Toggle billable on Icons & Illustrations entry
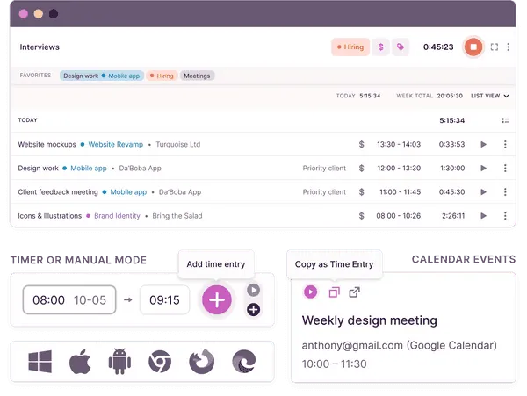 pyautogui.click(x=361, y=216)
